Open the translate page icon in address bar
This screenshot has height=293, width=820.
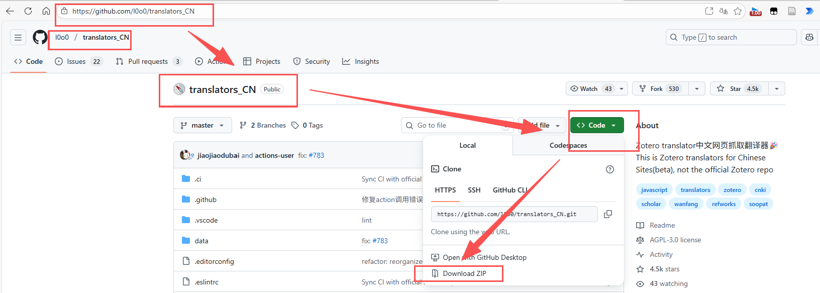(x=724, y=11)
